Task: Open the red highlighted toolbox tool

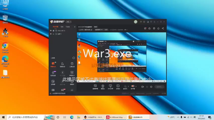Action: click(53, 65)
